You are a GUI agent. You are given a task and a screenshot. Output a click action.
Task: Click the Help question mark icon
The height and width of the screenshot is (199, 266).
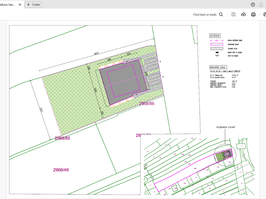[x=253, y=4]
